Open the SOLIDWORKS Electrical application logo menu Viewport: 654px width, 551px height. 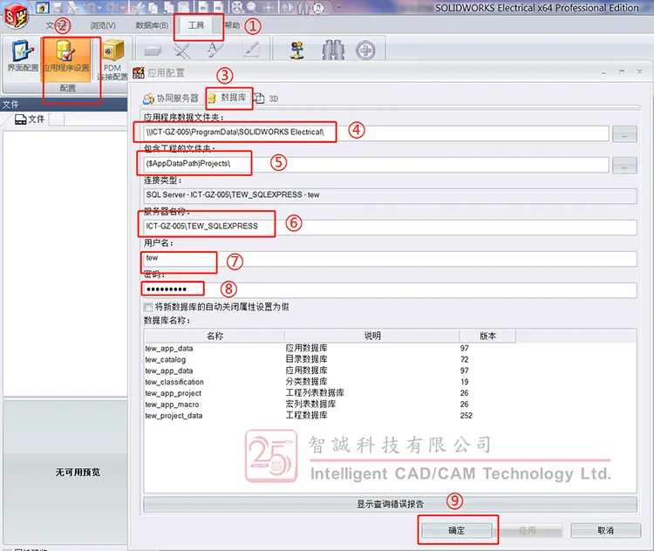16,17
